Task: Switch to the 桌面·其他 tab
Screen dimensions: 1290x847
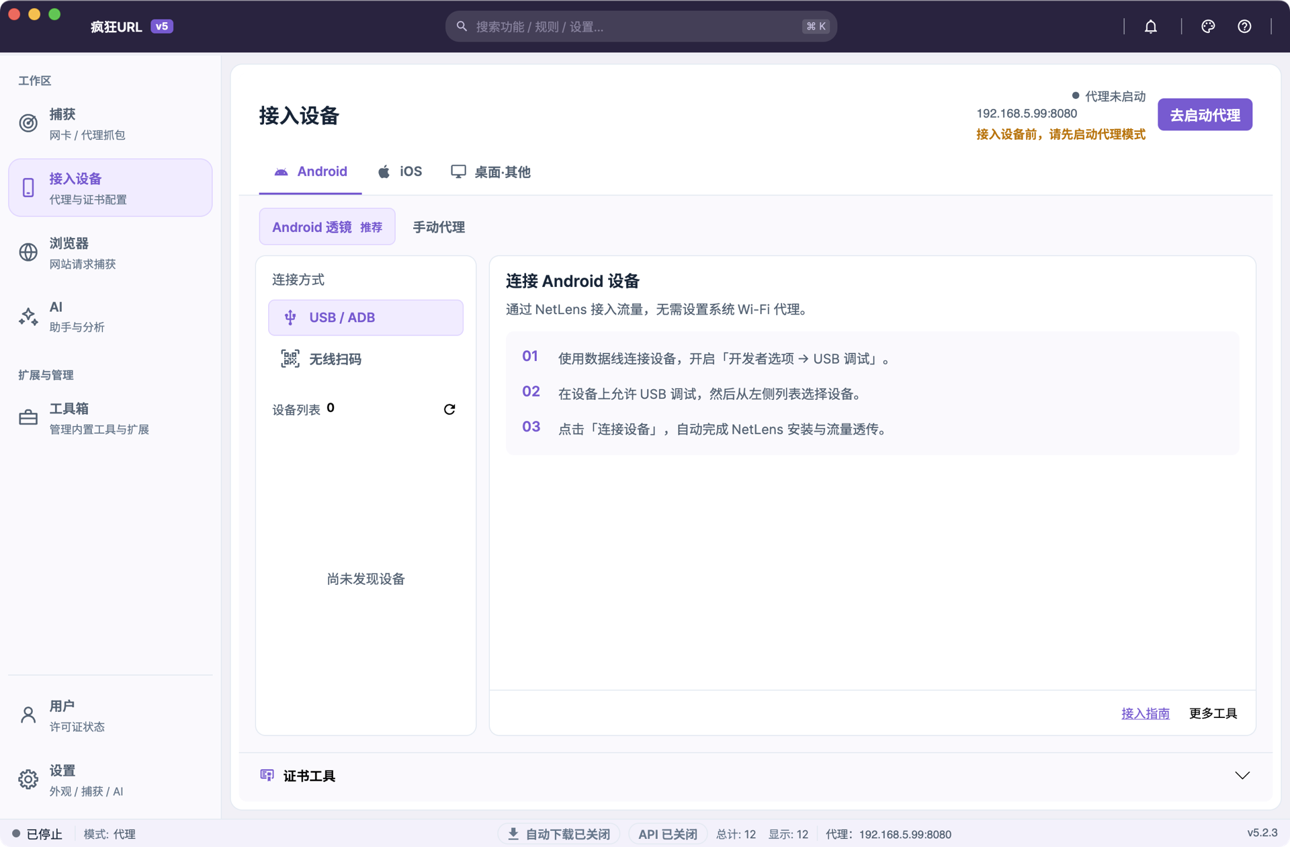Action: [x=490, y=172]
